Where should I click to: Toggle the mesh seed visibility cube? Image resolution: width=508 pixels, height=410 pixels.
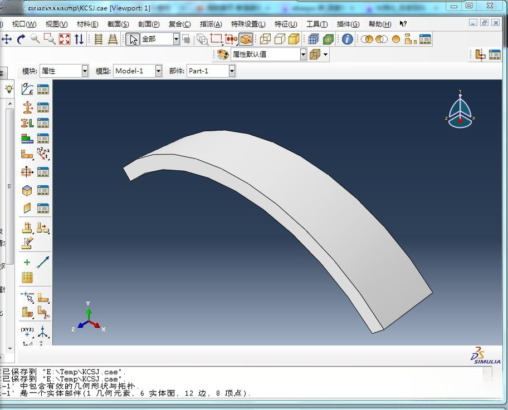[313, 39]
